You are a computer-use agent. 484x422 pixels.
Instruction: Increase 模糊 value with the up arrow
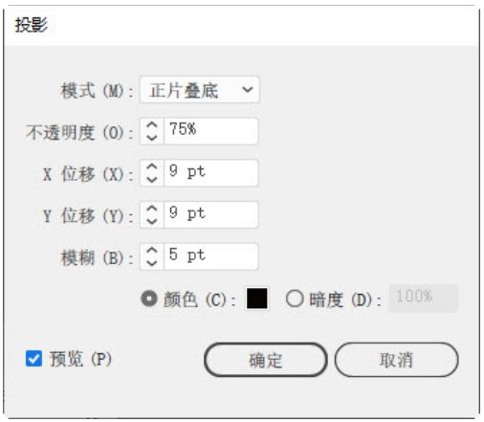[x=152, y=251]
